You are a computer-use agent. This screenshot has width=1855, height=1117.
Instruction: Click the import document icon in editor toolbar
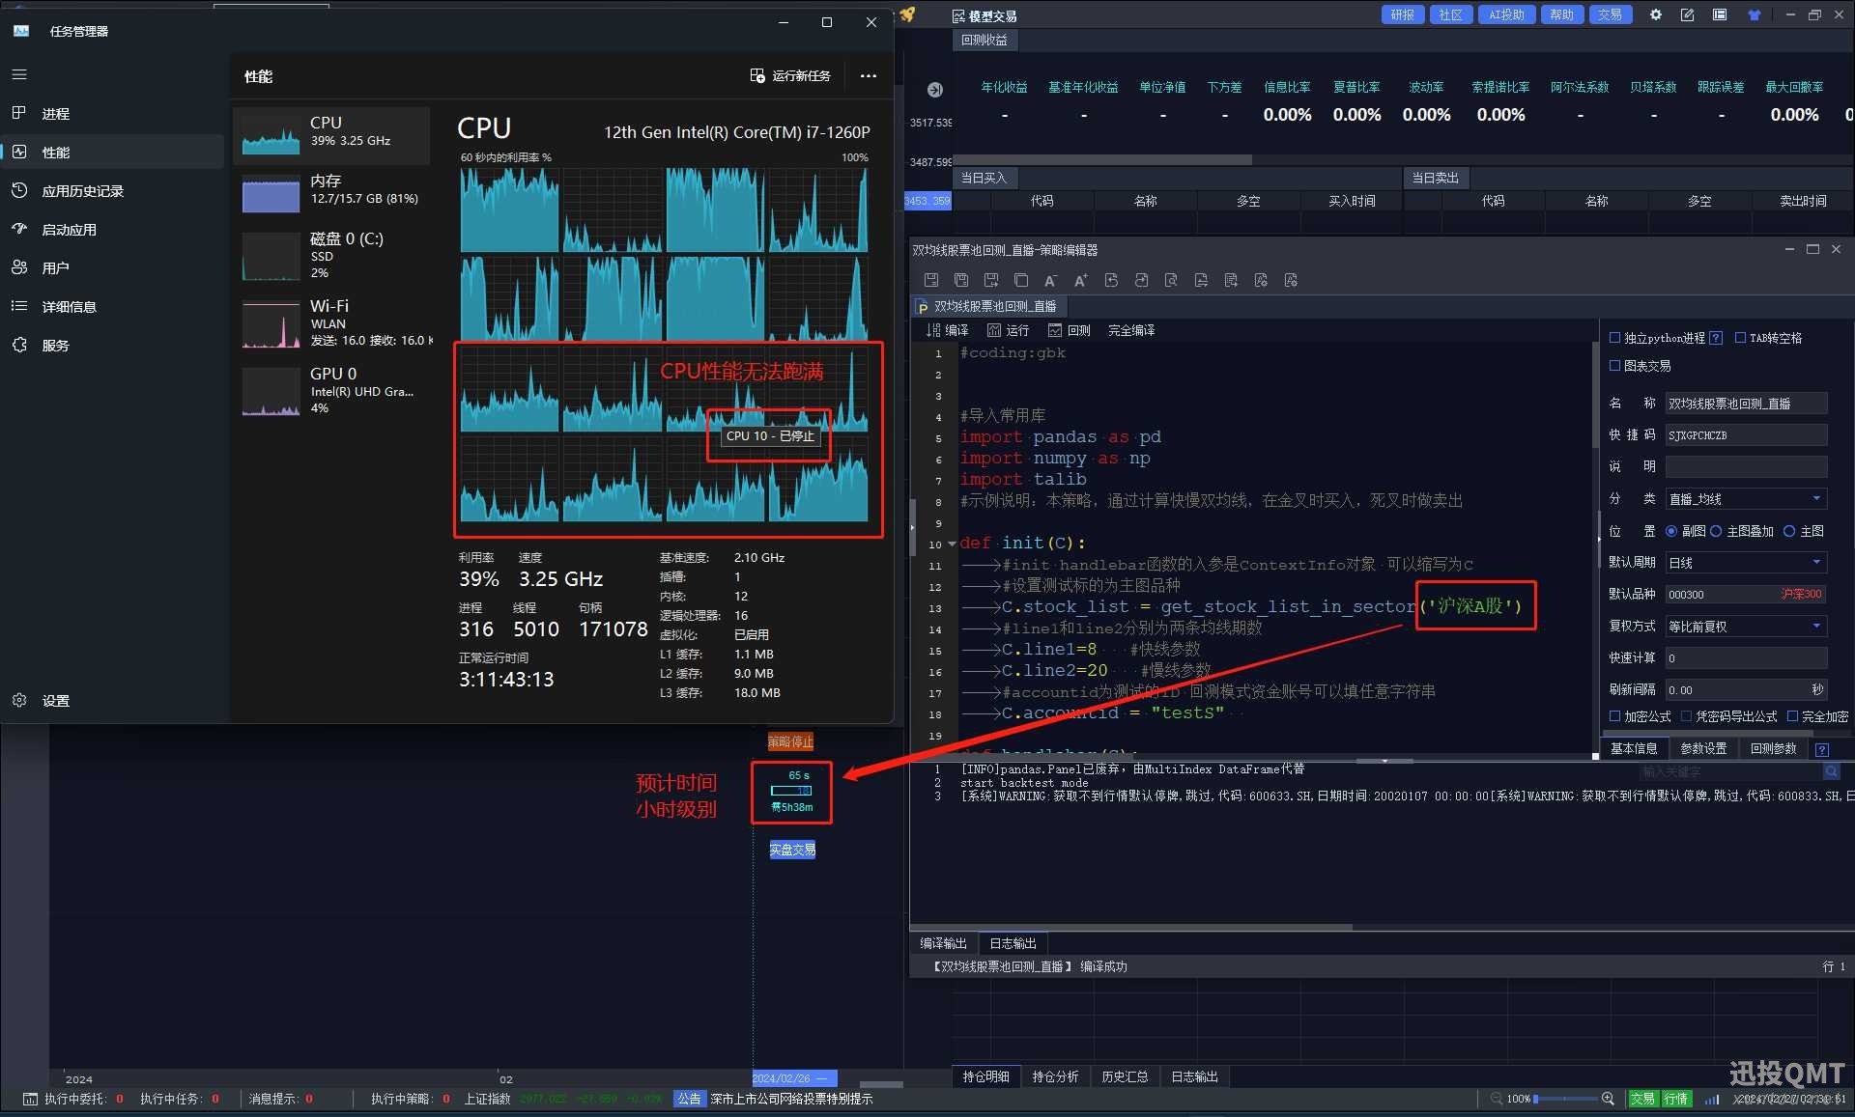click(1201, 280)
